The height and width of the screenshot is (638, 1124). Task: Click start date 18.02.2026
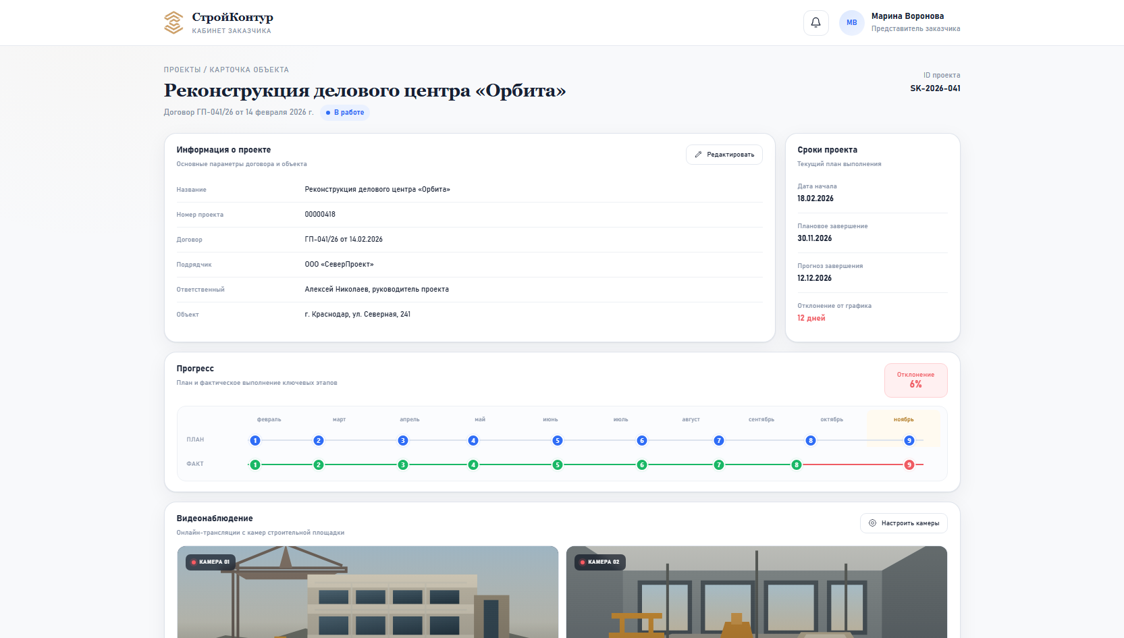point(815,198)
